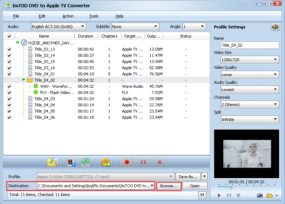Click the add profile gear icon
Viewport: 285px width, 204px height.
coord(106,162)
